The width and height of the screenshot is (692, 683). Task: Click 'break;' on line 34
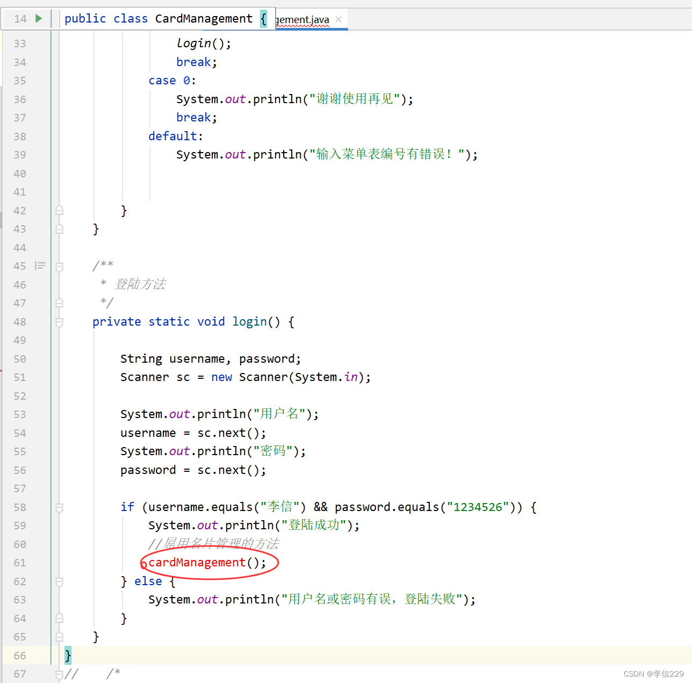pyautogui.click(x=197, y=62)
